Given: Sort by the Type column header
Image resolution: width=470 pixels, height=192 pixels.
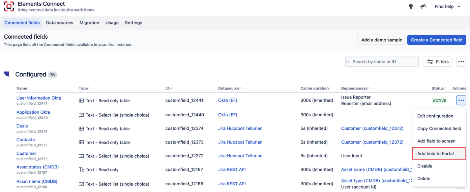Looking at the screenshot, I should point(84,88).
